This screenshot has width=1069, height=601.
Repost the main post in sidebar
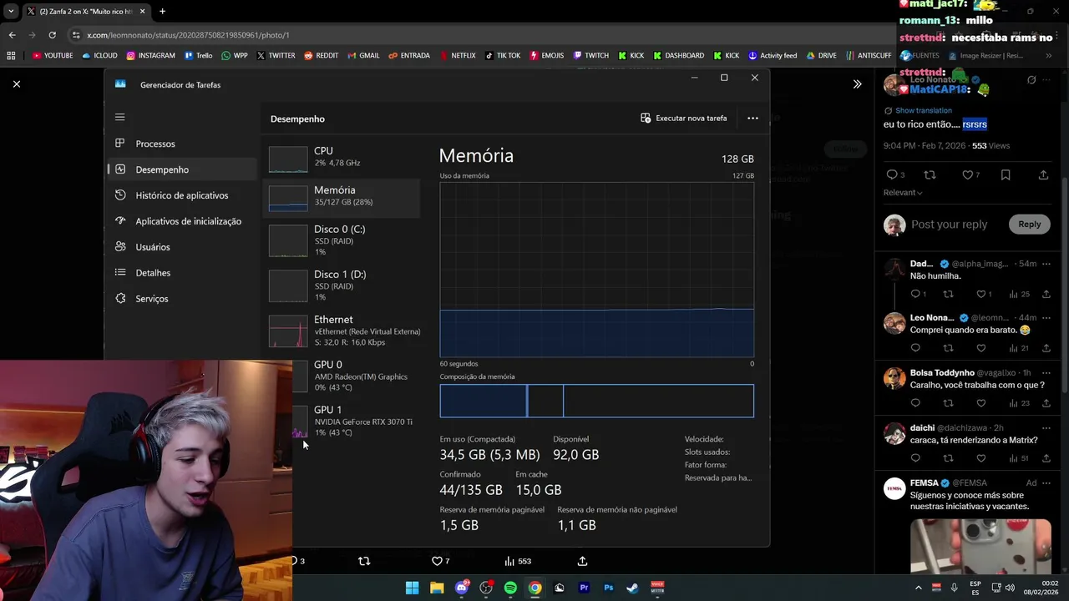coord(930,174)
